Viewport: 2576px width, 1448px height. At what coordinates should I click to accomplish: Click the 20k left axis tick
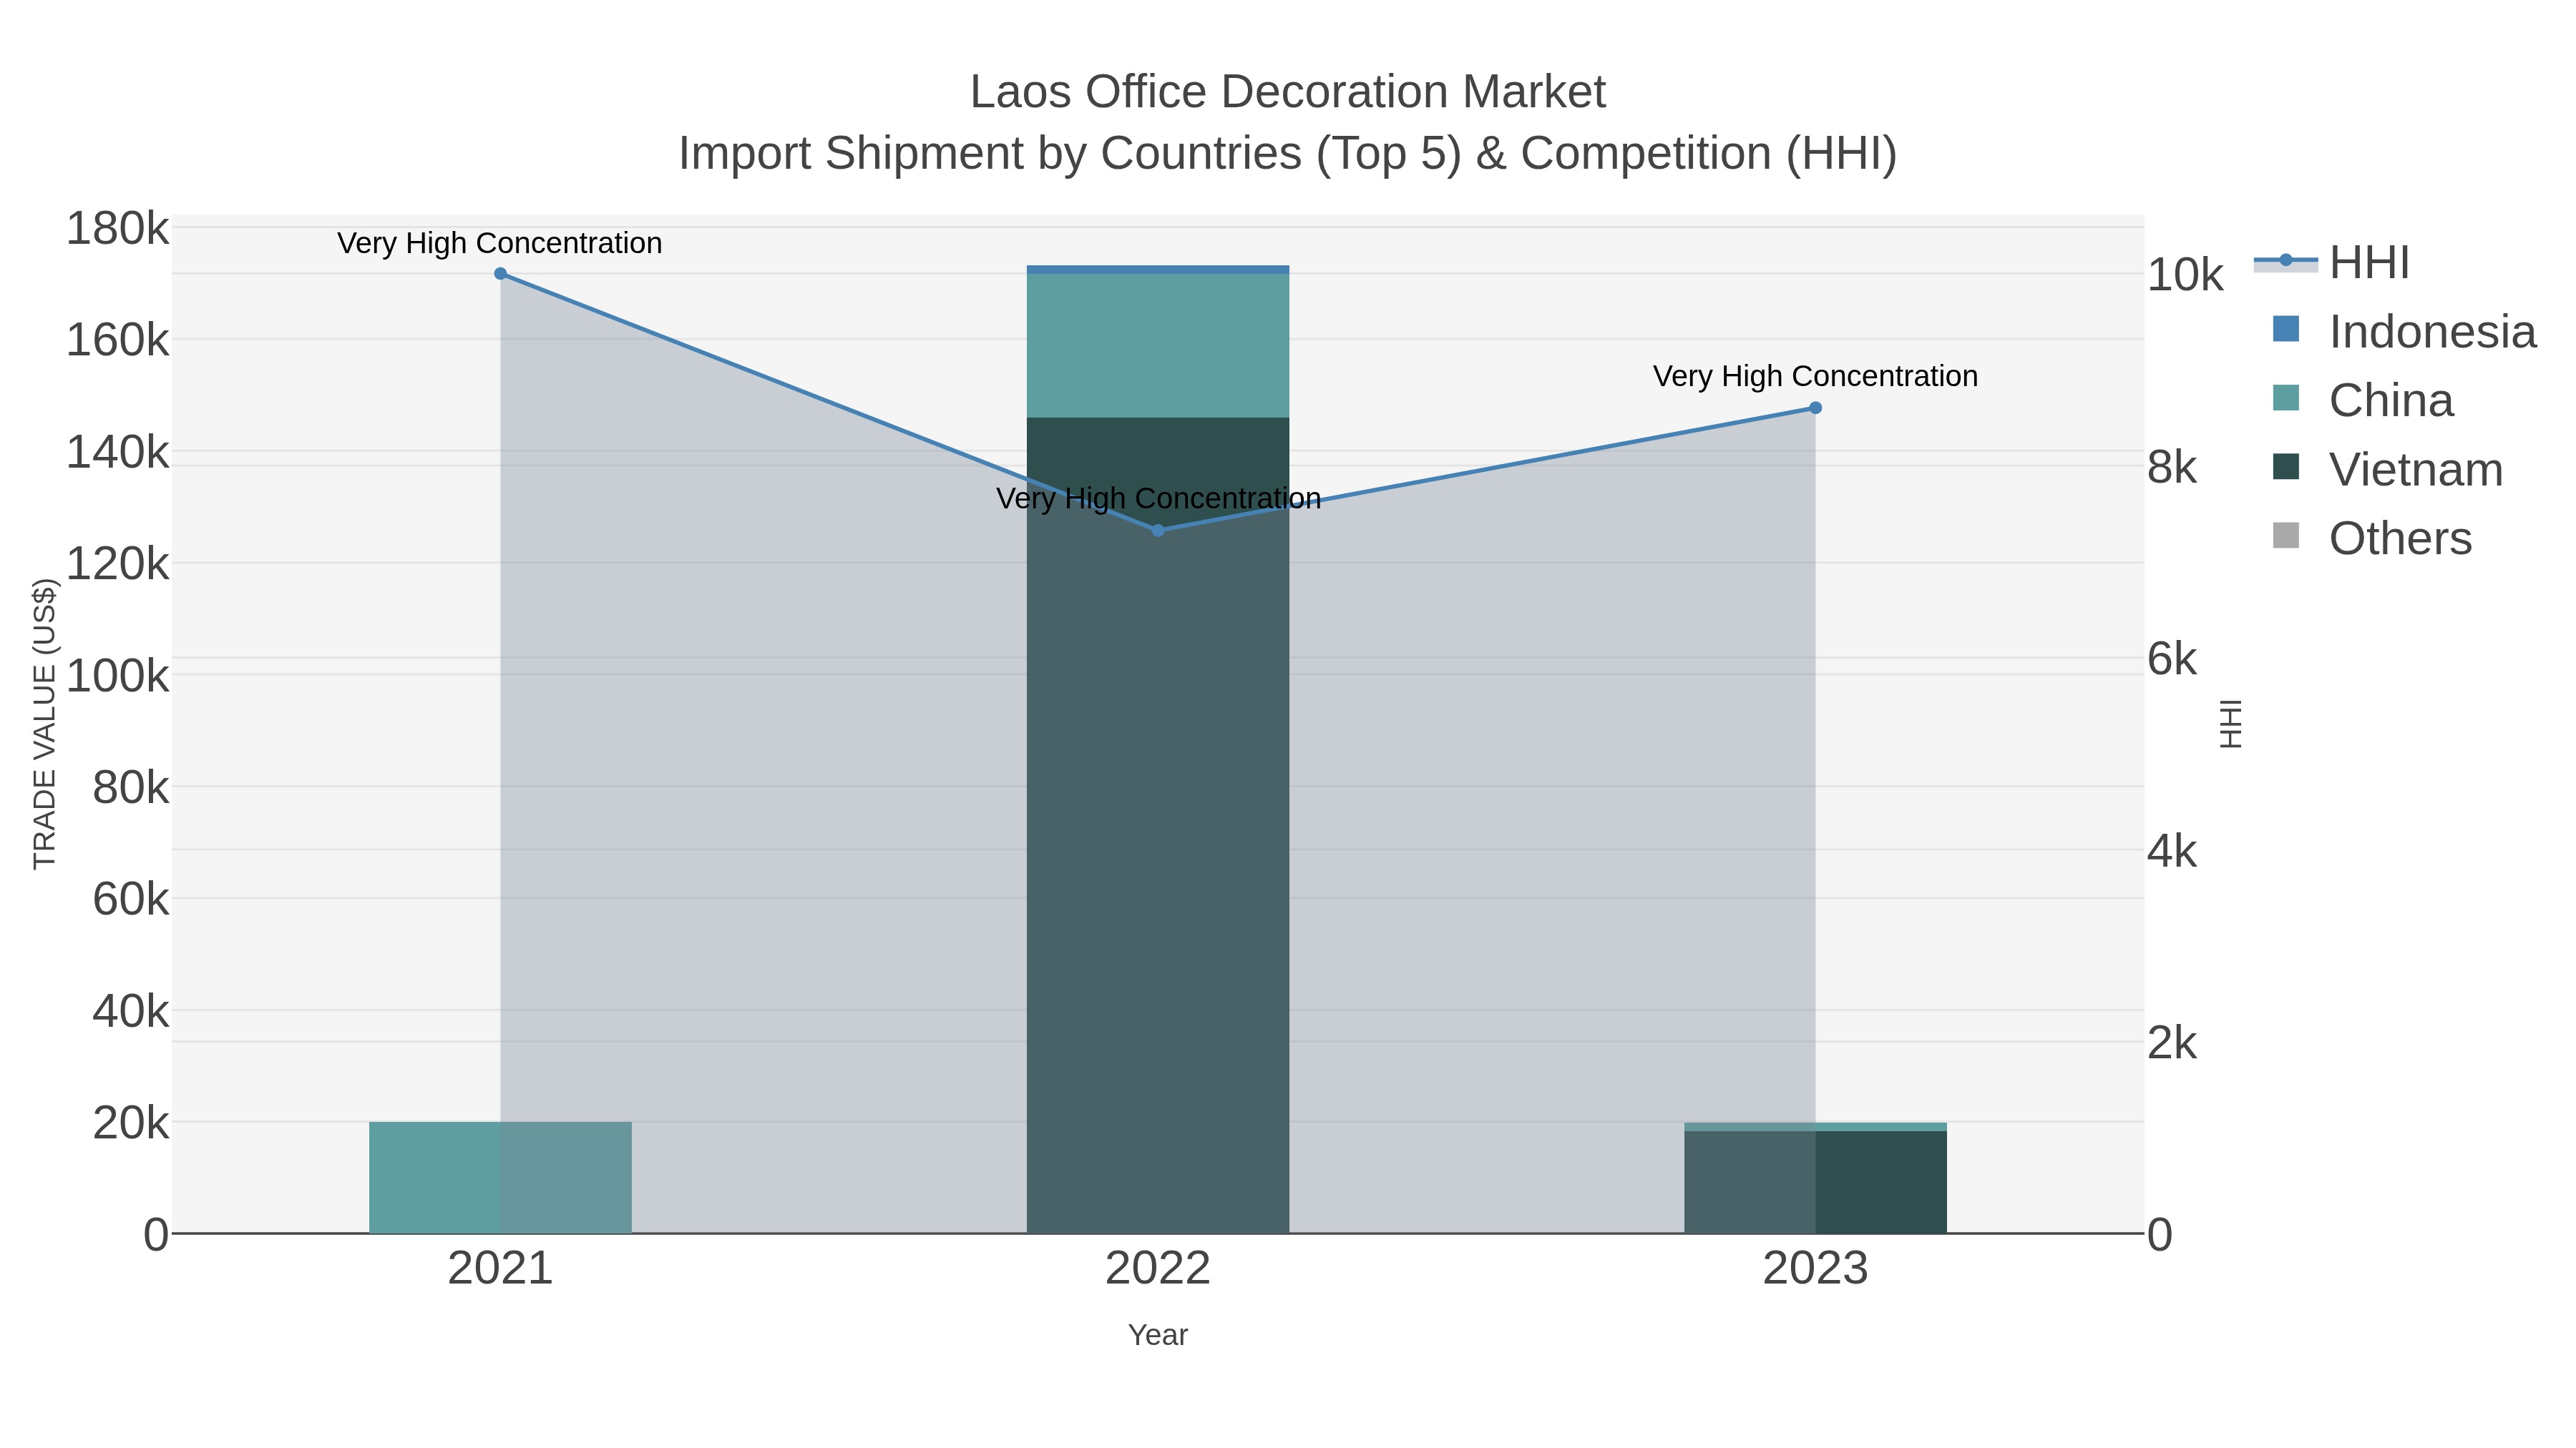point(130,1123)
